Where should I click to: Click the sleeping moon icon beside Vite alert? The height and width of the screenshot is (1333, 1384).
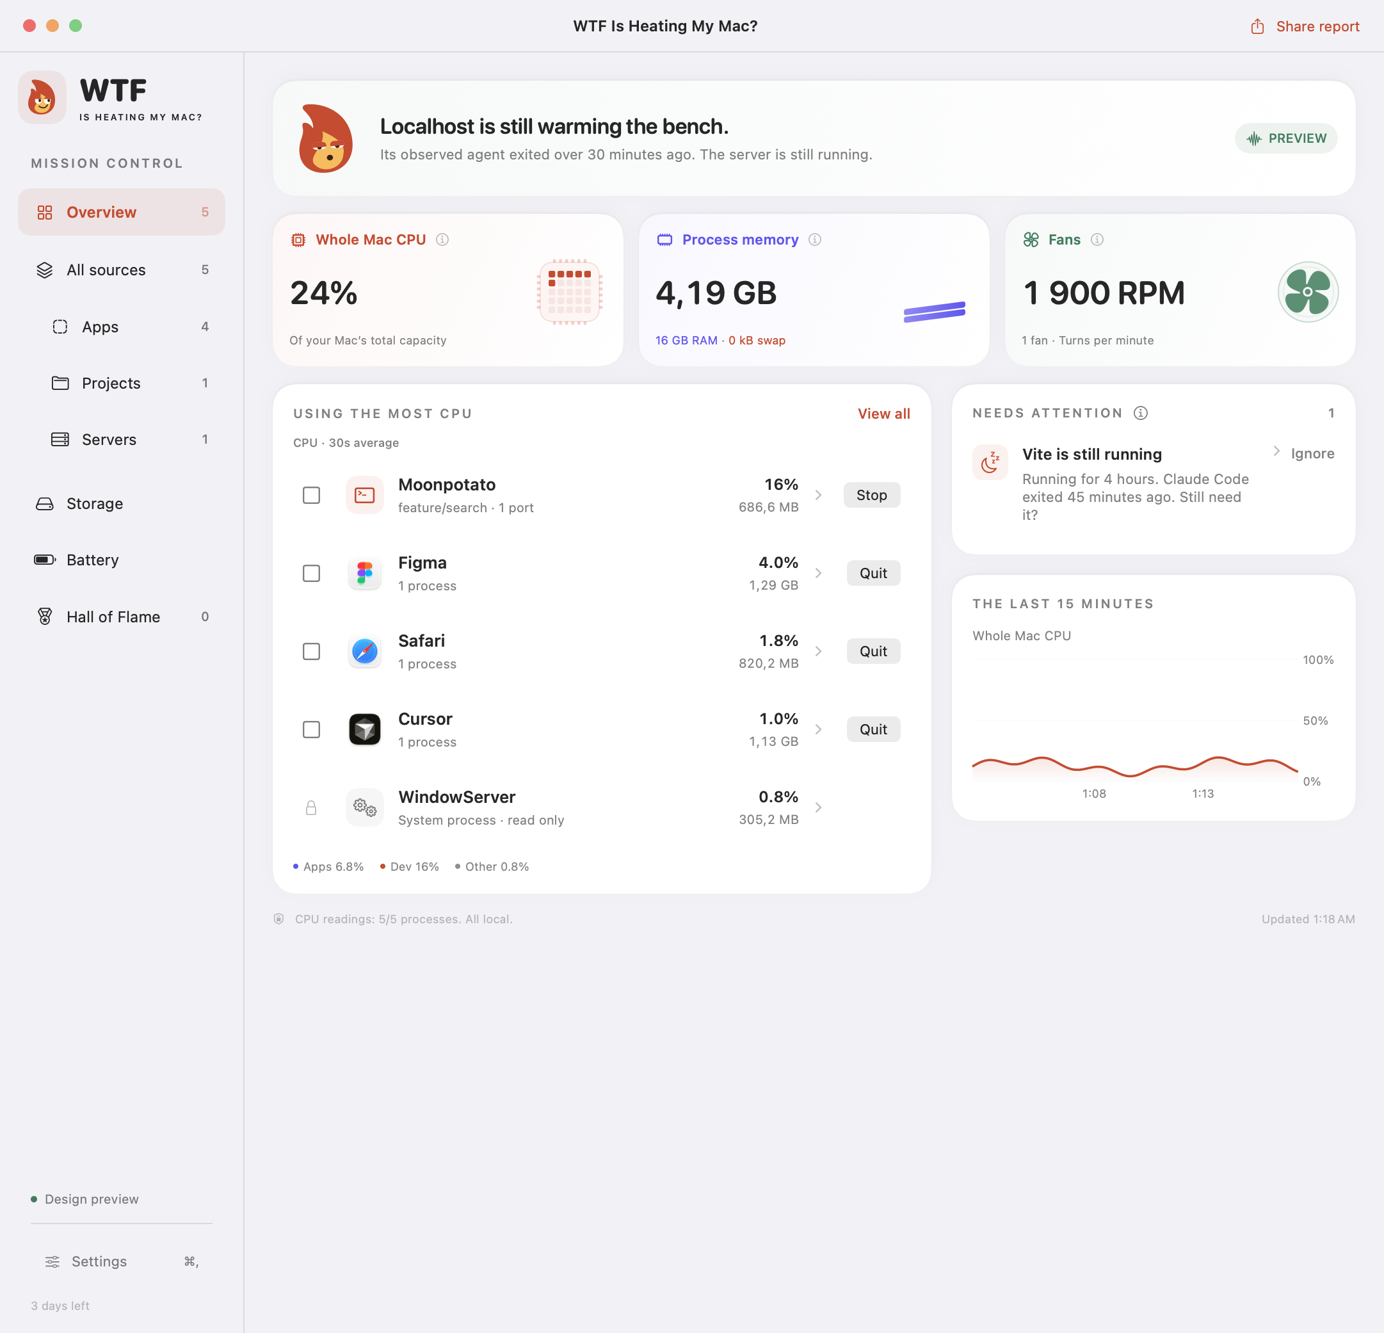(x=990, y=462)
